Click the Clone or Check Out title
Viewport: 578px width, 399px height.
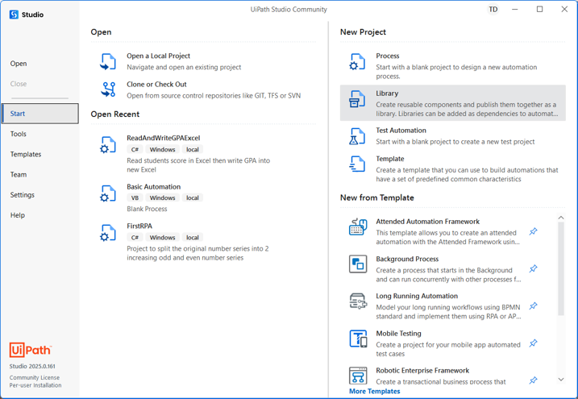tap(156, 84)
